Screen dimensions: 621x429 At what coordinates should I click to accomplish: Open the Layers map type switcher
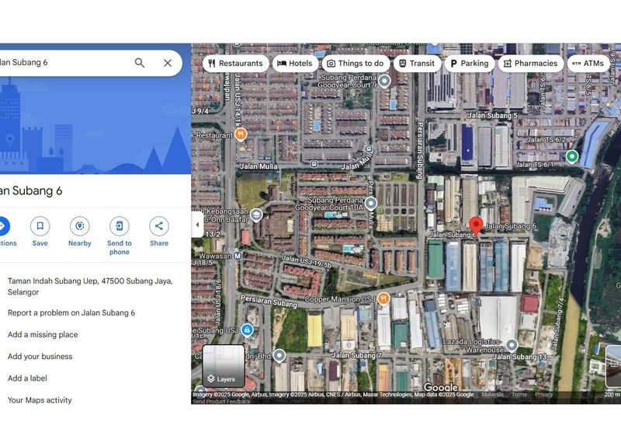click(224, 366)
